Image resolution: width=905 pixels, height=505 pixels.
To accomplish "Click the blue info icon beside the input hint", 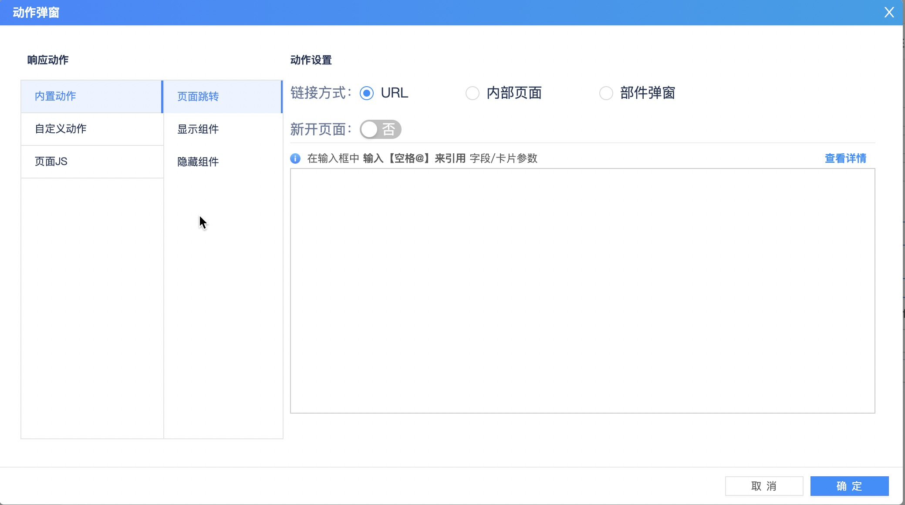I will [295, 158].
